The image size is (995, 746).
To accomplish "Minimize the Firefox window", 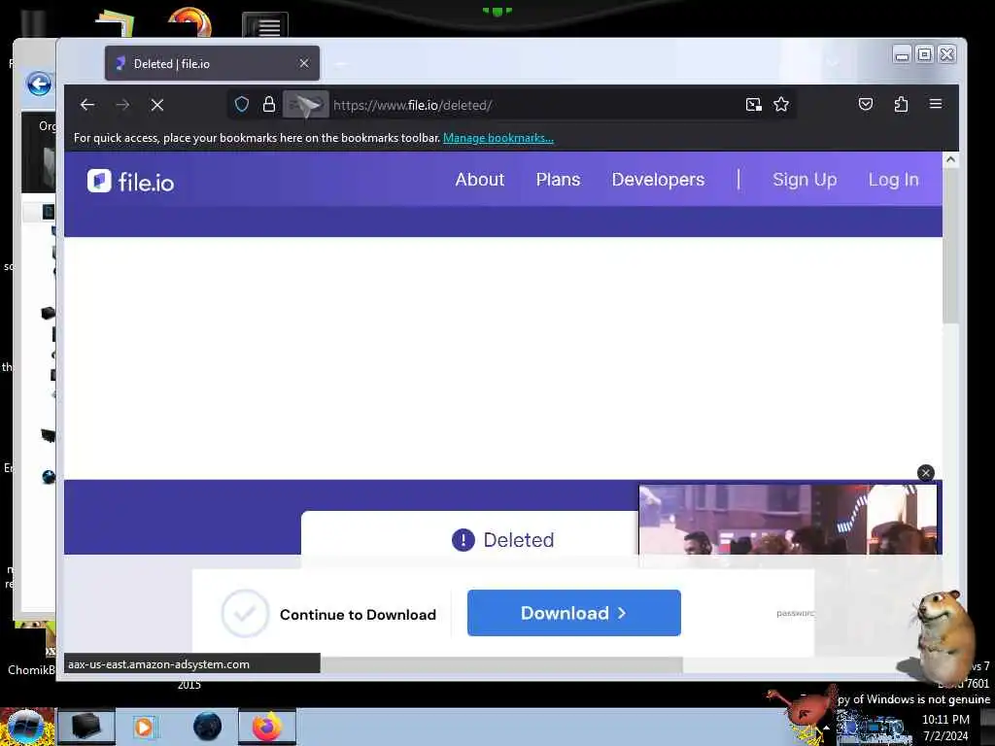I will (x=902, y=54).
